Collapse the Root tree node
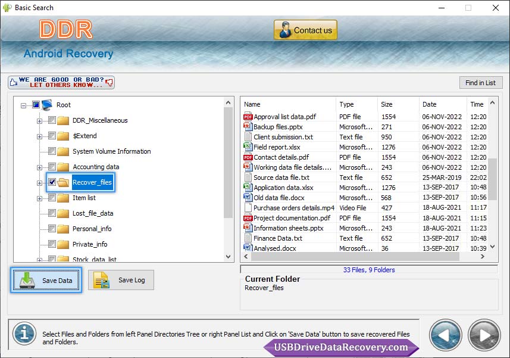 pos(23,105)
